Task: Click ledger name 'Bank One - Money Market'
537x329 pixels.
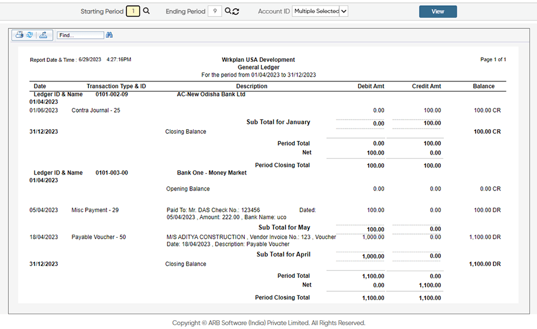Action: [x=212, y=173]
